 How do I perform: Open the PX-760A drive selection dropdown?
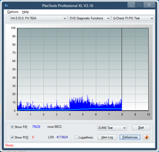point(38,18)
